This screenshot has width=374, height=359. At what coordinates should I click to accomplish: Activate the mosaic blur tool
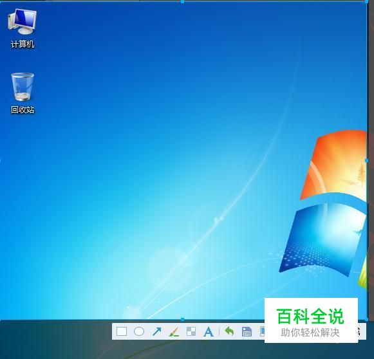(191, 331)
